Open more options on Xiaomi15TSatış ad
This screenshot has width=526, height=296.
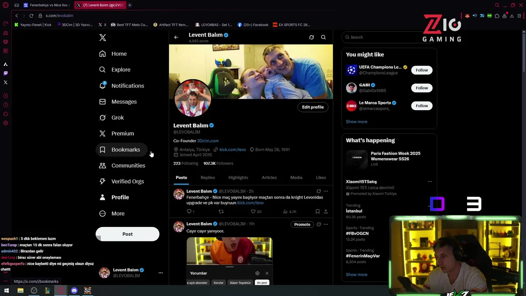(x=430, y=182)
